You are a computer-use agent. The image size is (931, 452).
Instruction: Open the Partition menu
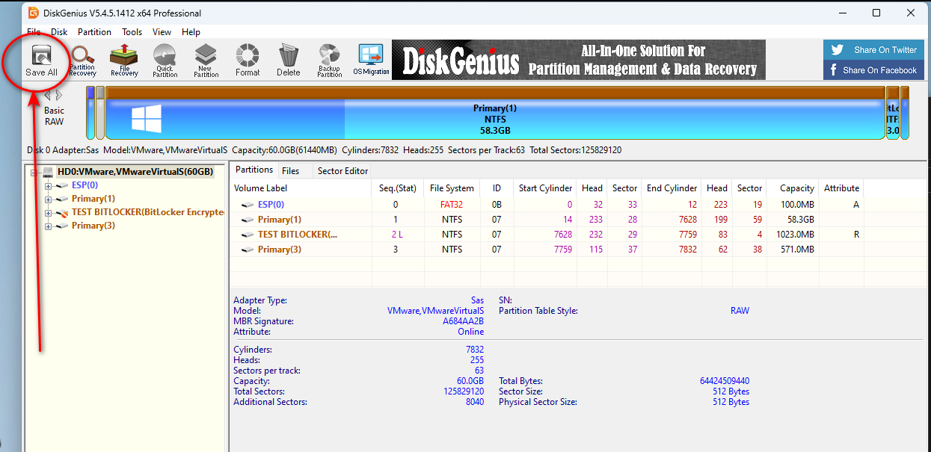coord(94,32)
